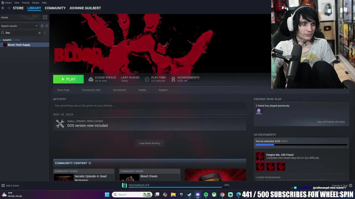Open the Discussions link
This screenshot has height=199, width=355.
click(119, 90)
